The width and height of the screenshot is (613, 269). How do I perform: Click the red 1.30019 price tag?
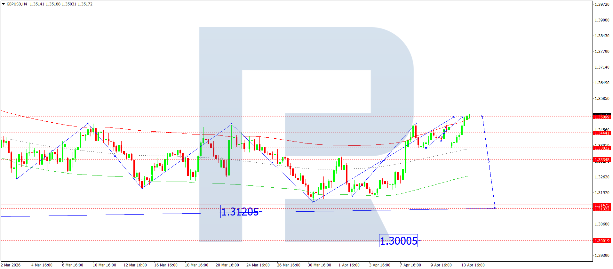602,240
